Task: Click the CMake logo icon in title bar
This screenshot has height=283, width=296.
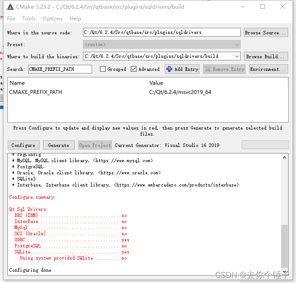Action: point(10,7)
